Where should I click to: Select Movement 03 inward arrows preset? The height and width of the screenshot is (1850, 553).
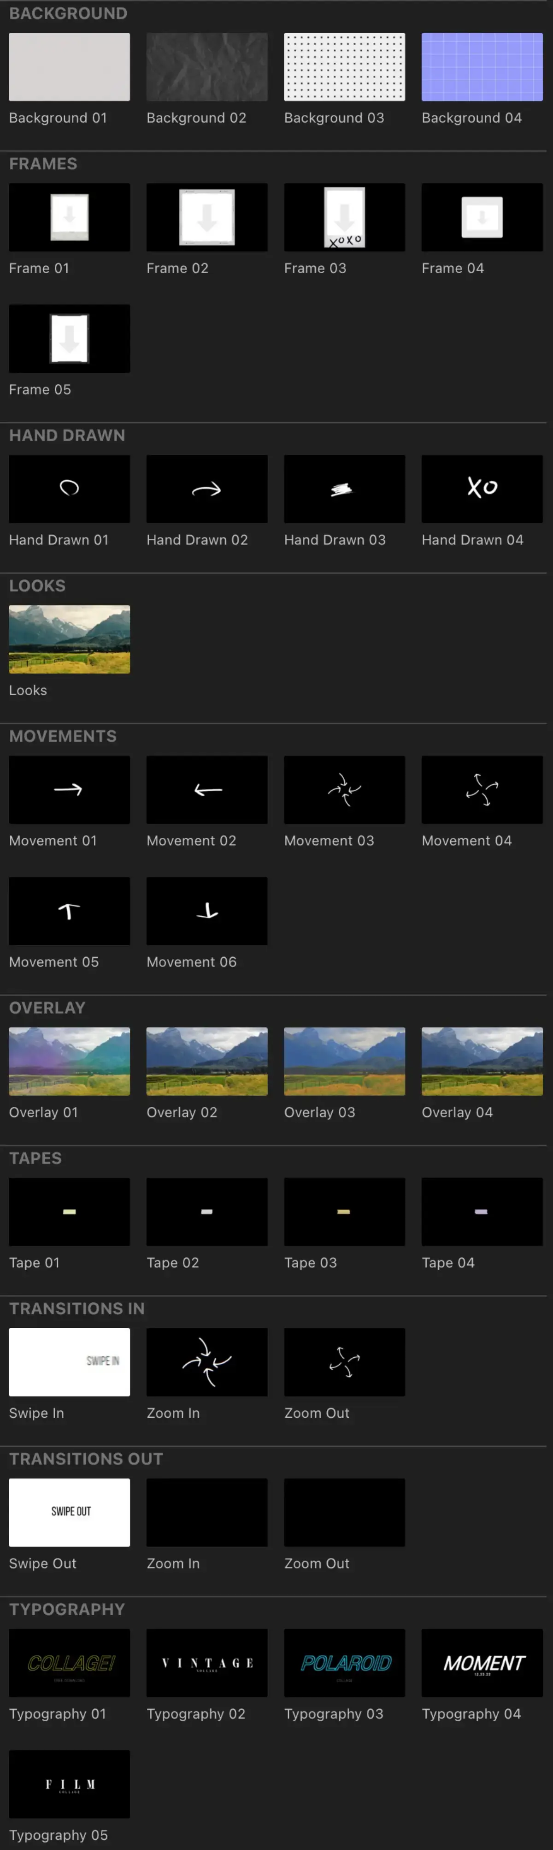(344, 789)
